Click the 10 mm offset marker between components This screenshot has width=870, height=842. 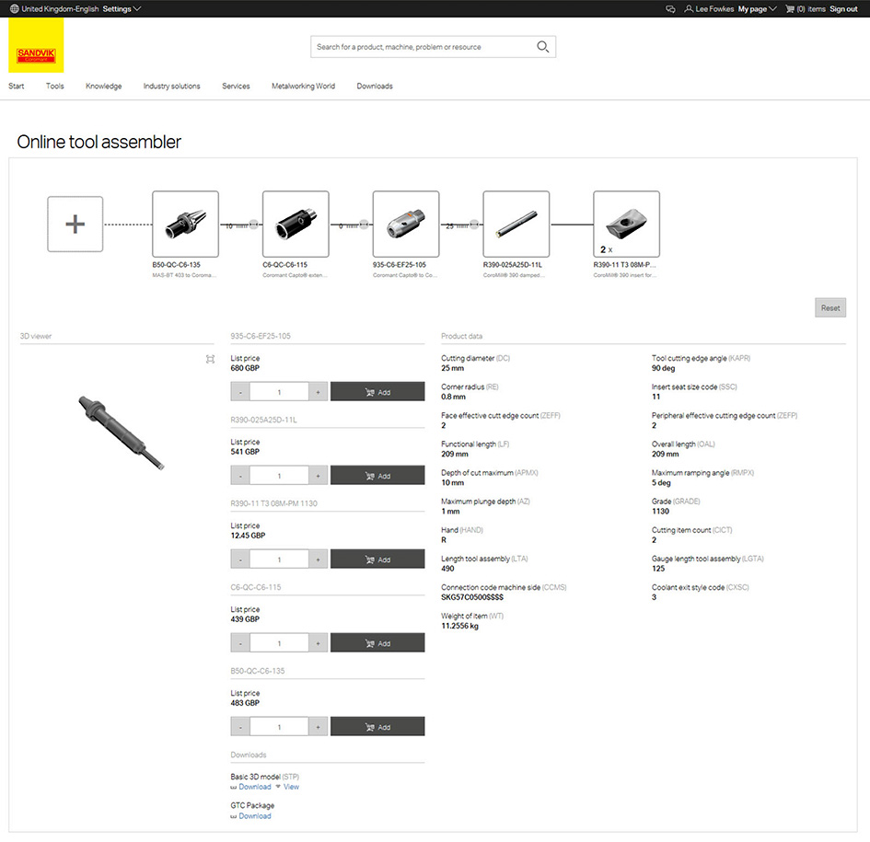point(253,225)
